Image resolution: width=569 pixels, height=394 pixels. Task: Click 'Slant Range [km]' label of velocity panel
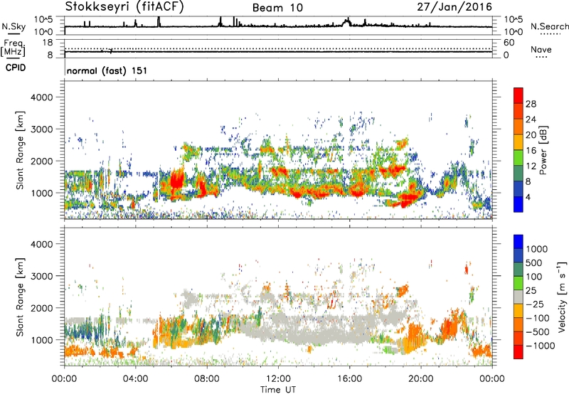(20, 297)
